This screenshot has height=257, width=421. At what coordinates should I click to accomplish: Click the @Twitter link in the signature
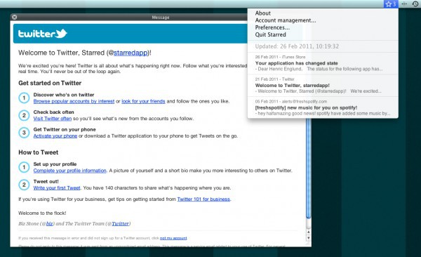point(120,224)
